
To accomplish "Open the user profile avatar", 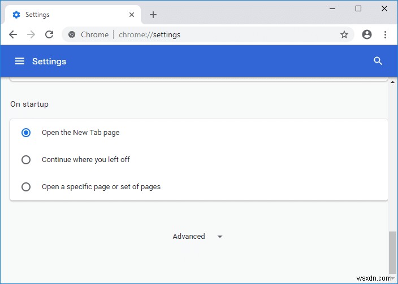I will point(367,34).
